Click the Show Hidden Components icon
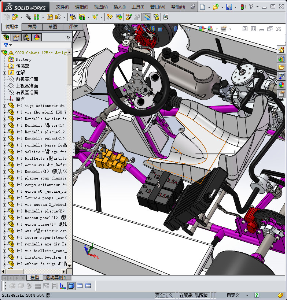 tap(72, 17)
